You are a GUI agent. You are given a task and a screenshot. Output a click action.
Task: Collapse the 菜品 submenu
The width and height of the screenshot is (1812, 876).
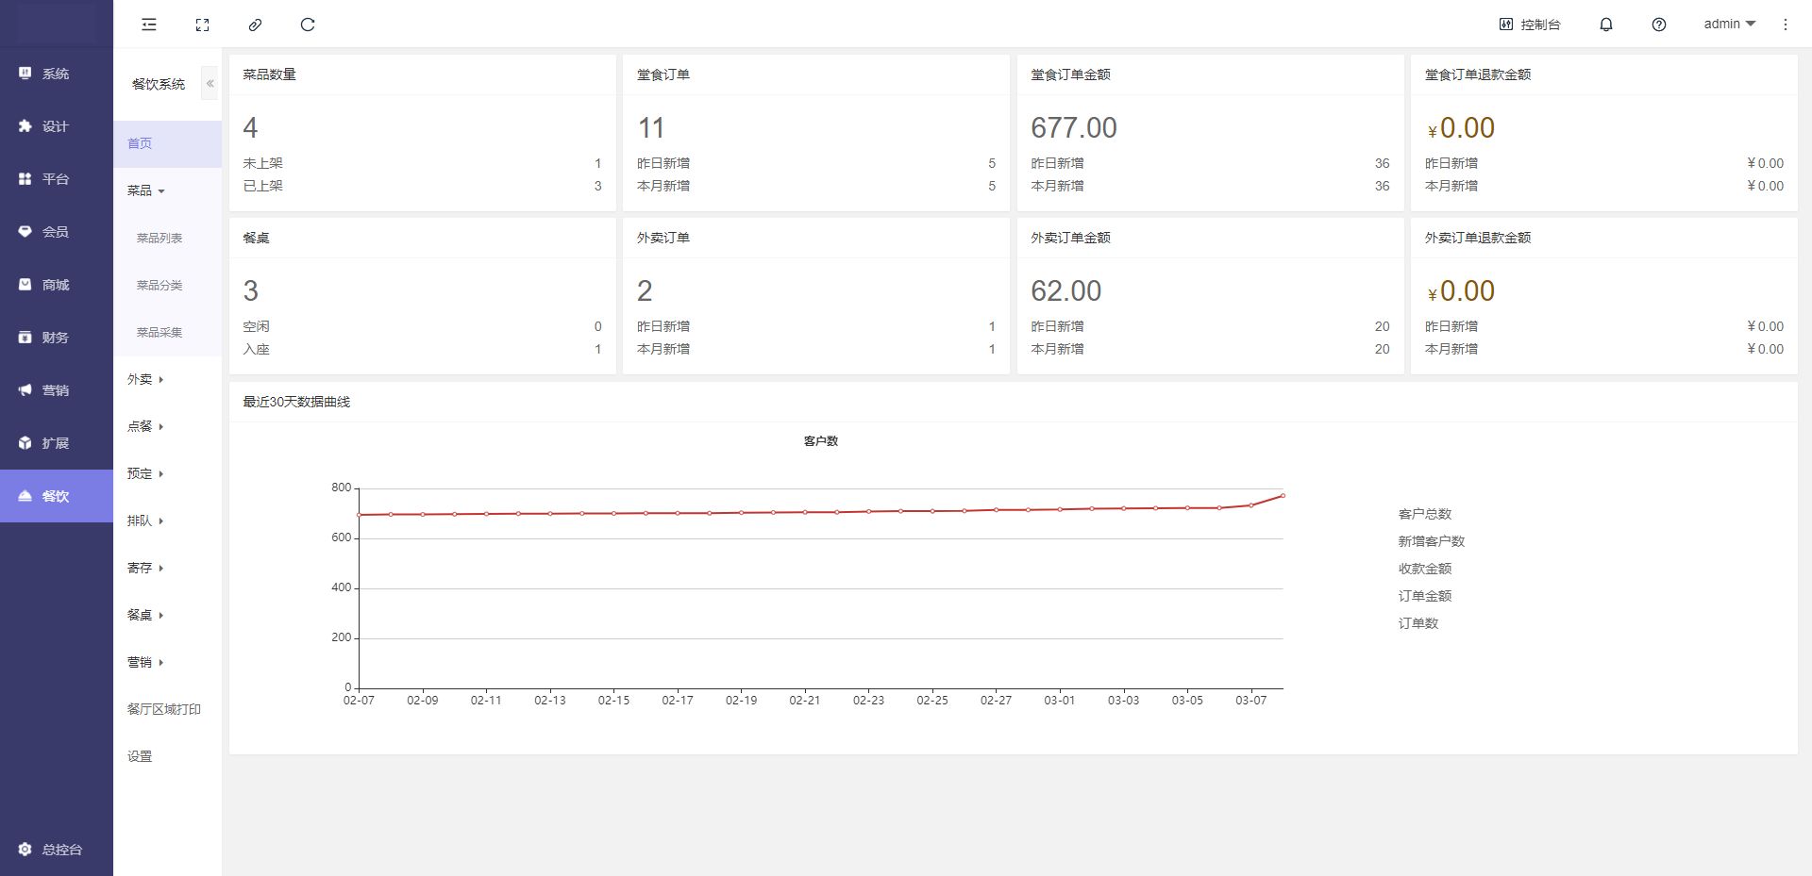145,190
